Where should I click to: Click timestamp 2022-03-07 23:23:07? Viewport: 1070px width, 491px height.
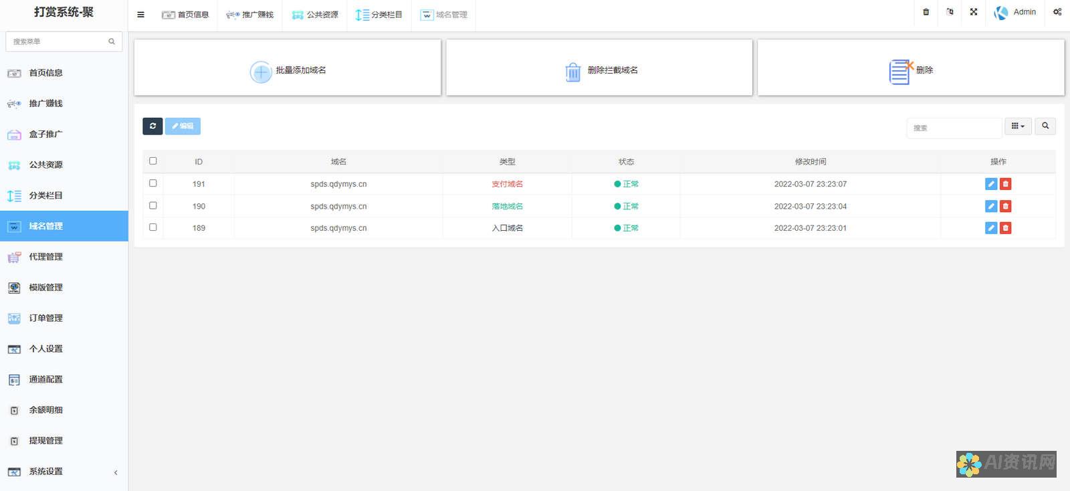click(x=811, y=184)
